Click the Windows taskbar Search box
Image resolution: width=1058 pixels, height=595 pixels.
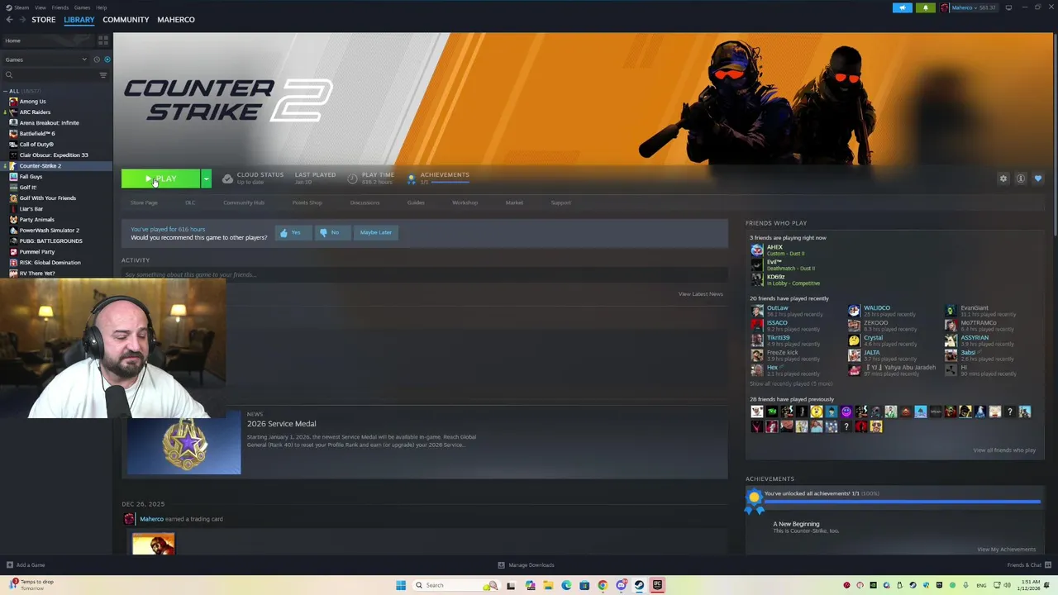(455, 585)
